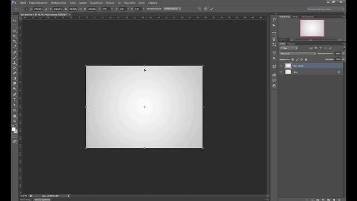Screen dimensions: 357x201
Task: Open the fill slider dropdown arrow
Action: tap(344, 59)
